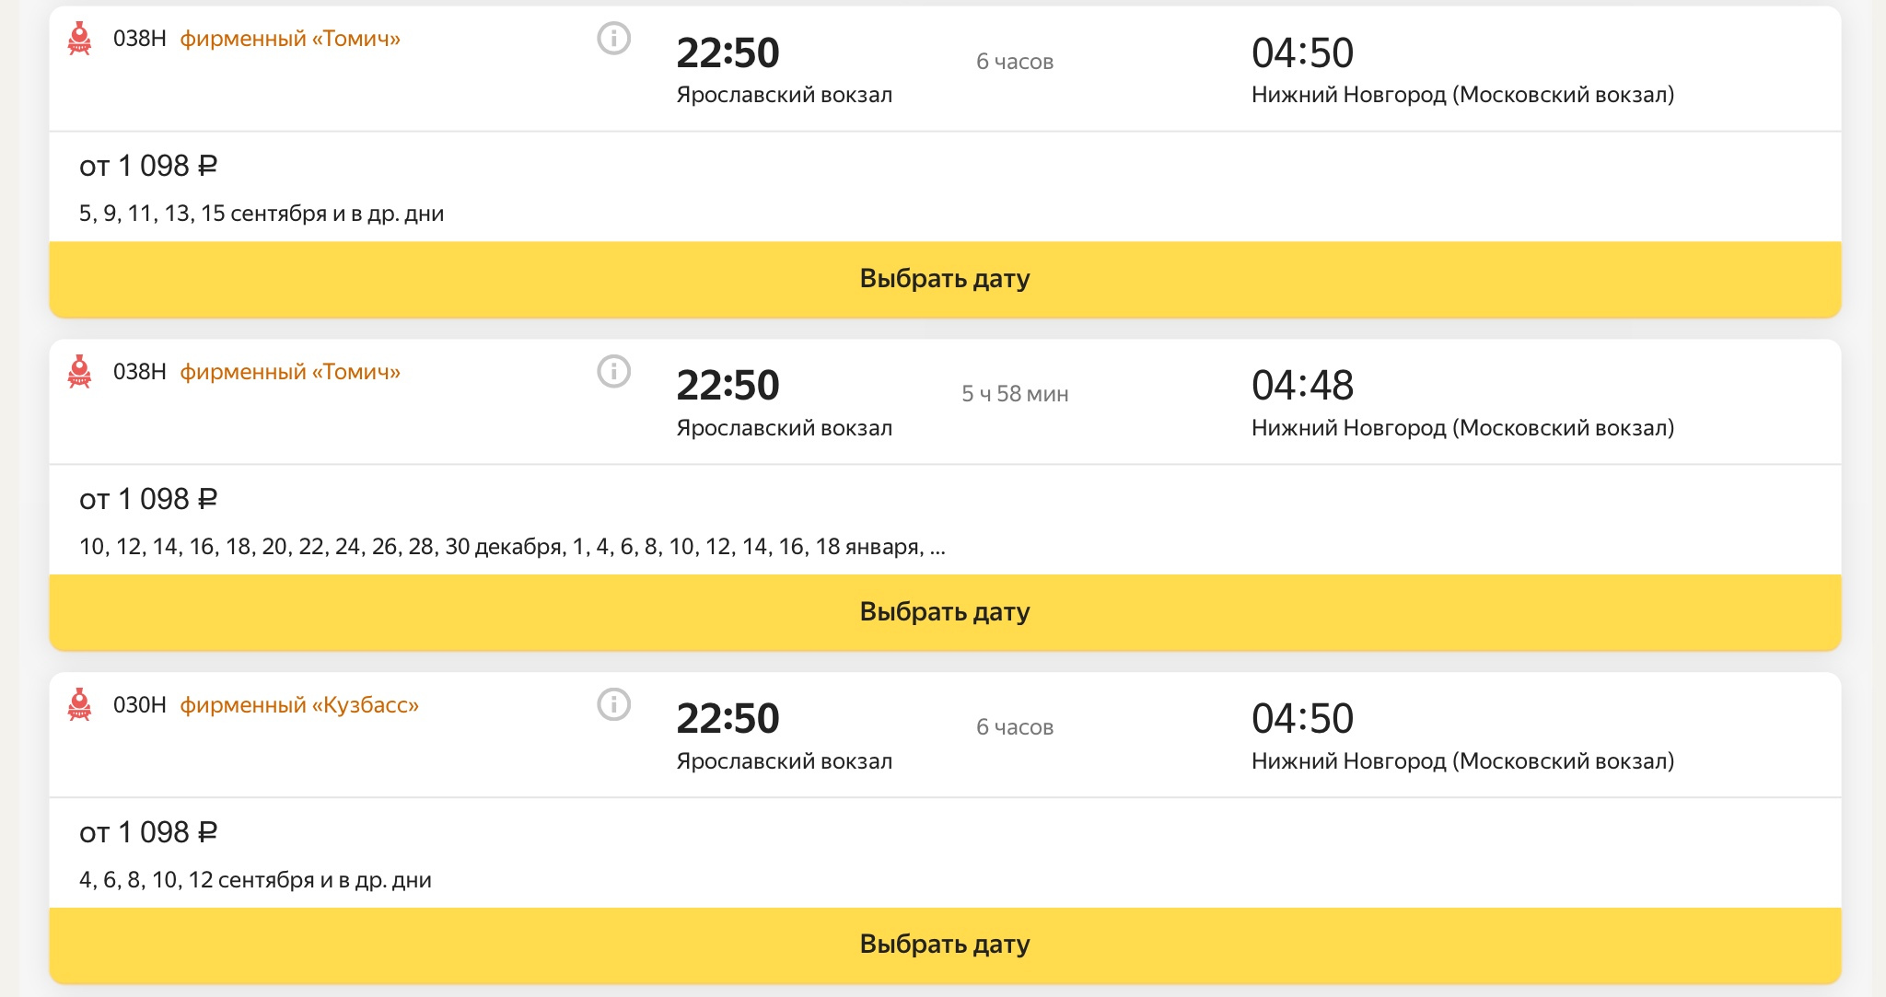This screenshot has width=1886, height=997.
Task: Click the 1 098 ₽ price on Кузбасс card
Action: [148, 832]
